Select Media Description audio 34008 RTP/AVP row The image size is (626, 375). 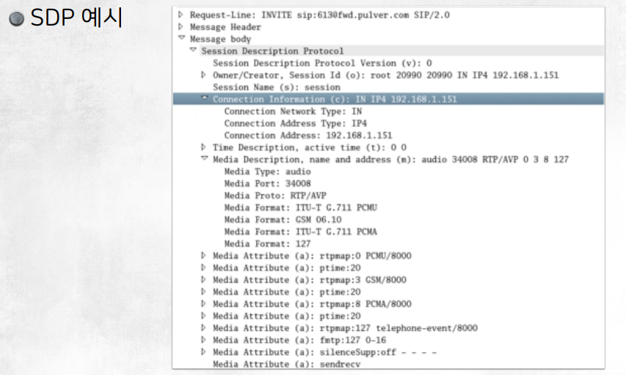[x=390, y=160]
